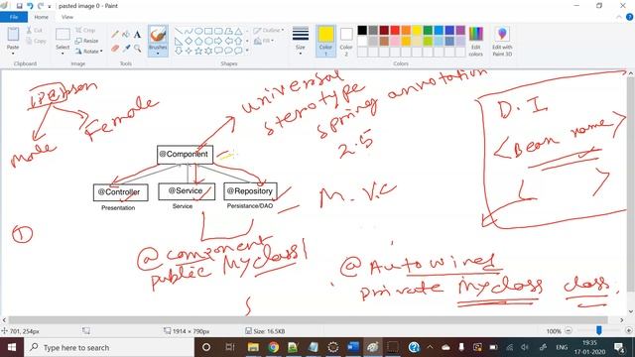
Task: Choose the Down arrow shape
Action: click(179, 51)
